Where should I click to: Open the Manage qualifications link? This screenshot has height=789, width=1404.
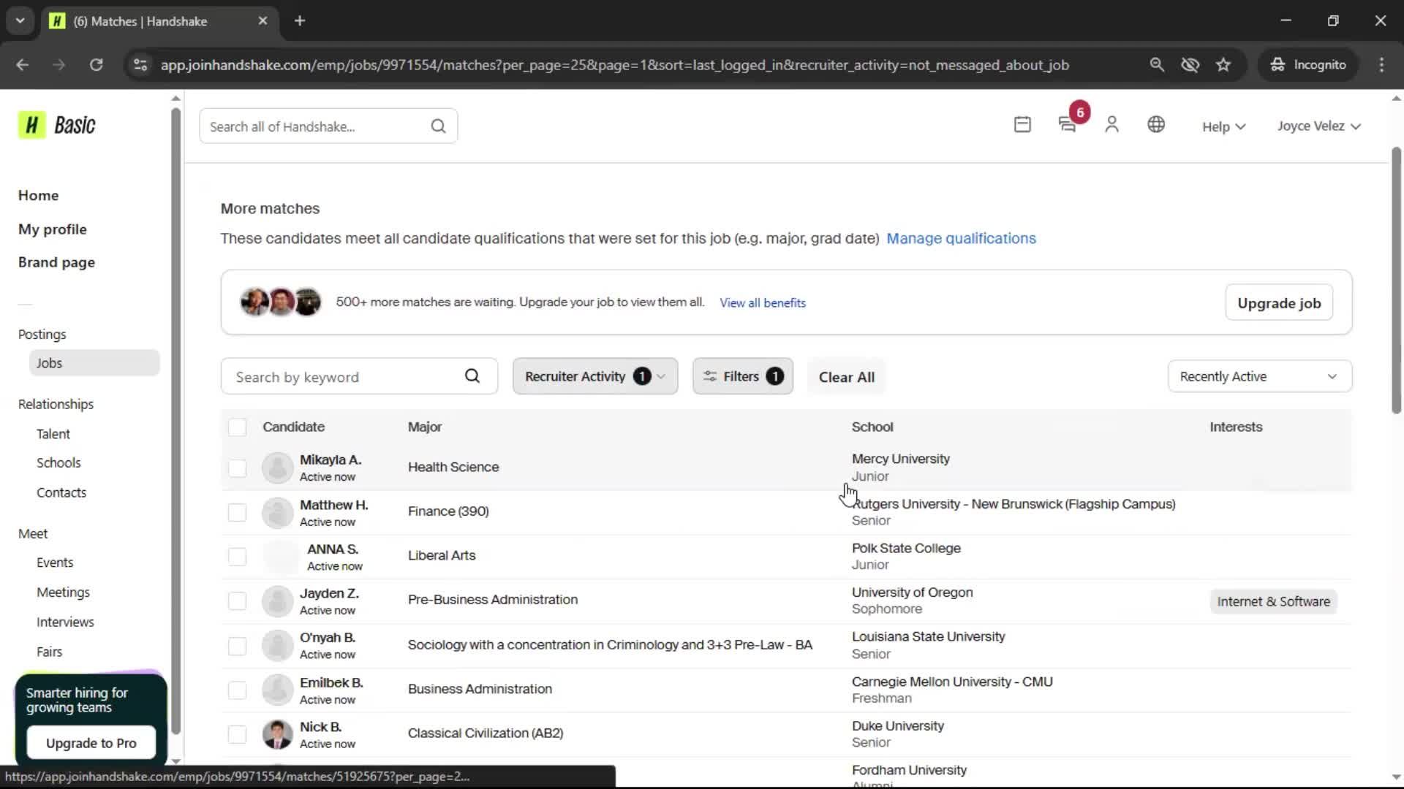point(961,238)
